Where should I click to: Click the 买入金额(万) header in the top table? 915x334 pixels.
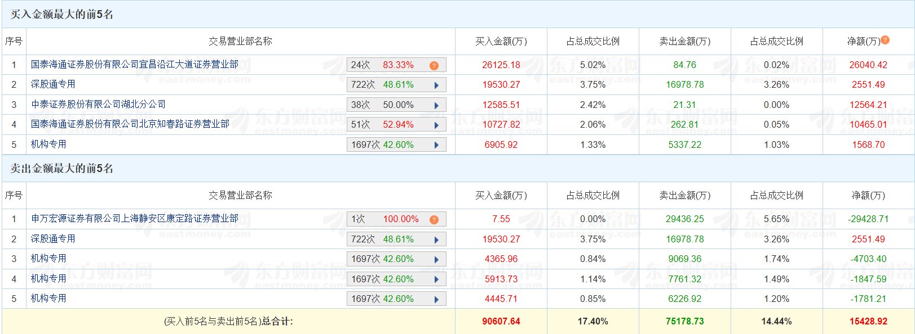click(x=501, y=41)
